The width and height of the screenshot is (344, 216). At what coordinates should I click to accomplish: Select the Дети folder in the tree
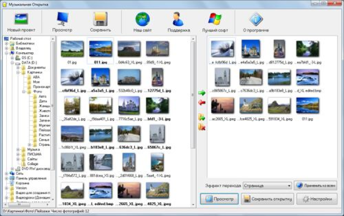(43, 101)
